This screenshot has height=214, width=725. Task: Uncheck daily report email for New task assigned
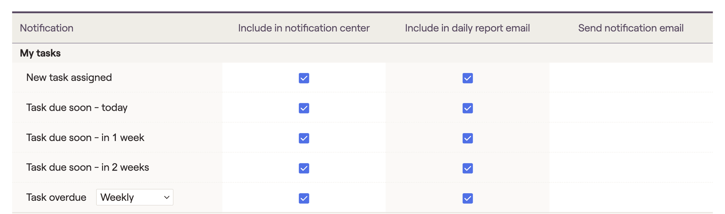pyautogui.click(x=467, y=78)
